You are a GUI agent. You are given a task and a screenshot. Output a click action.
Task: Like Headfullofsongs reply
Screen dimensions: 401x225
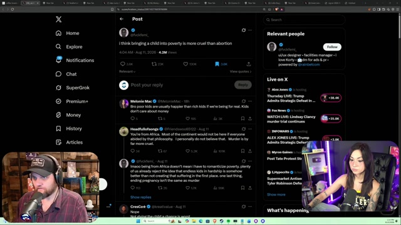(x=188, y=151)
